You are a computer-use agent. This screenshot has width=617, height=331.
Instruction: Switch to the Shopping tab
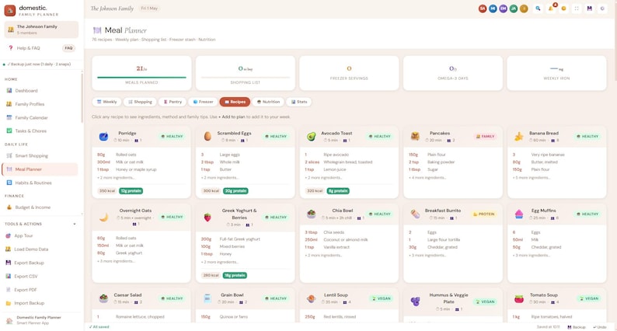coord(140,102)
